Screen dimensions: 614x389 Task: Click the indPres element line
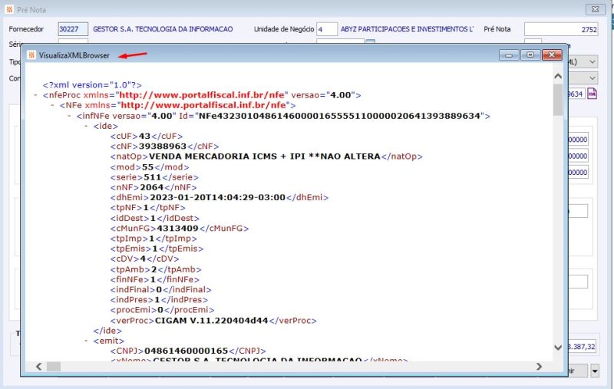[x=159, y=300]
